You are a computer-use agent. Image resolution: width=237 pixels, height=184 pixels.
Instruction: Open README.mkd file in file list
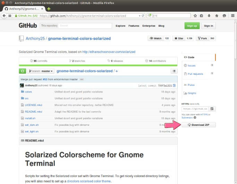[33, 112]
